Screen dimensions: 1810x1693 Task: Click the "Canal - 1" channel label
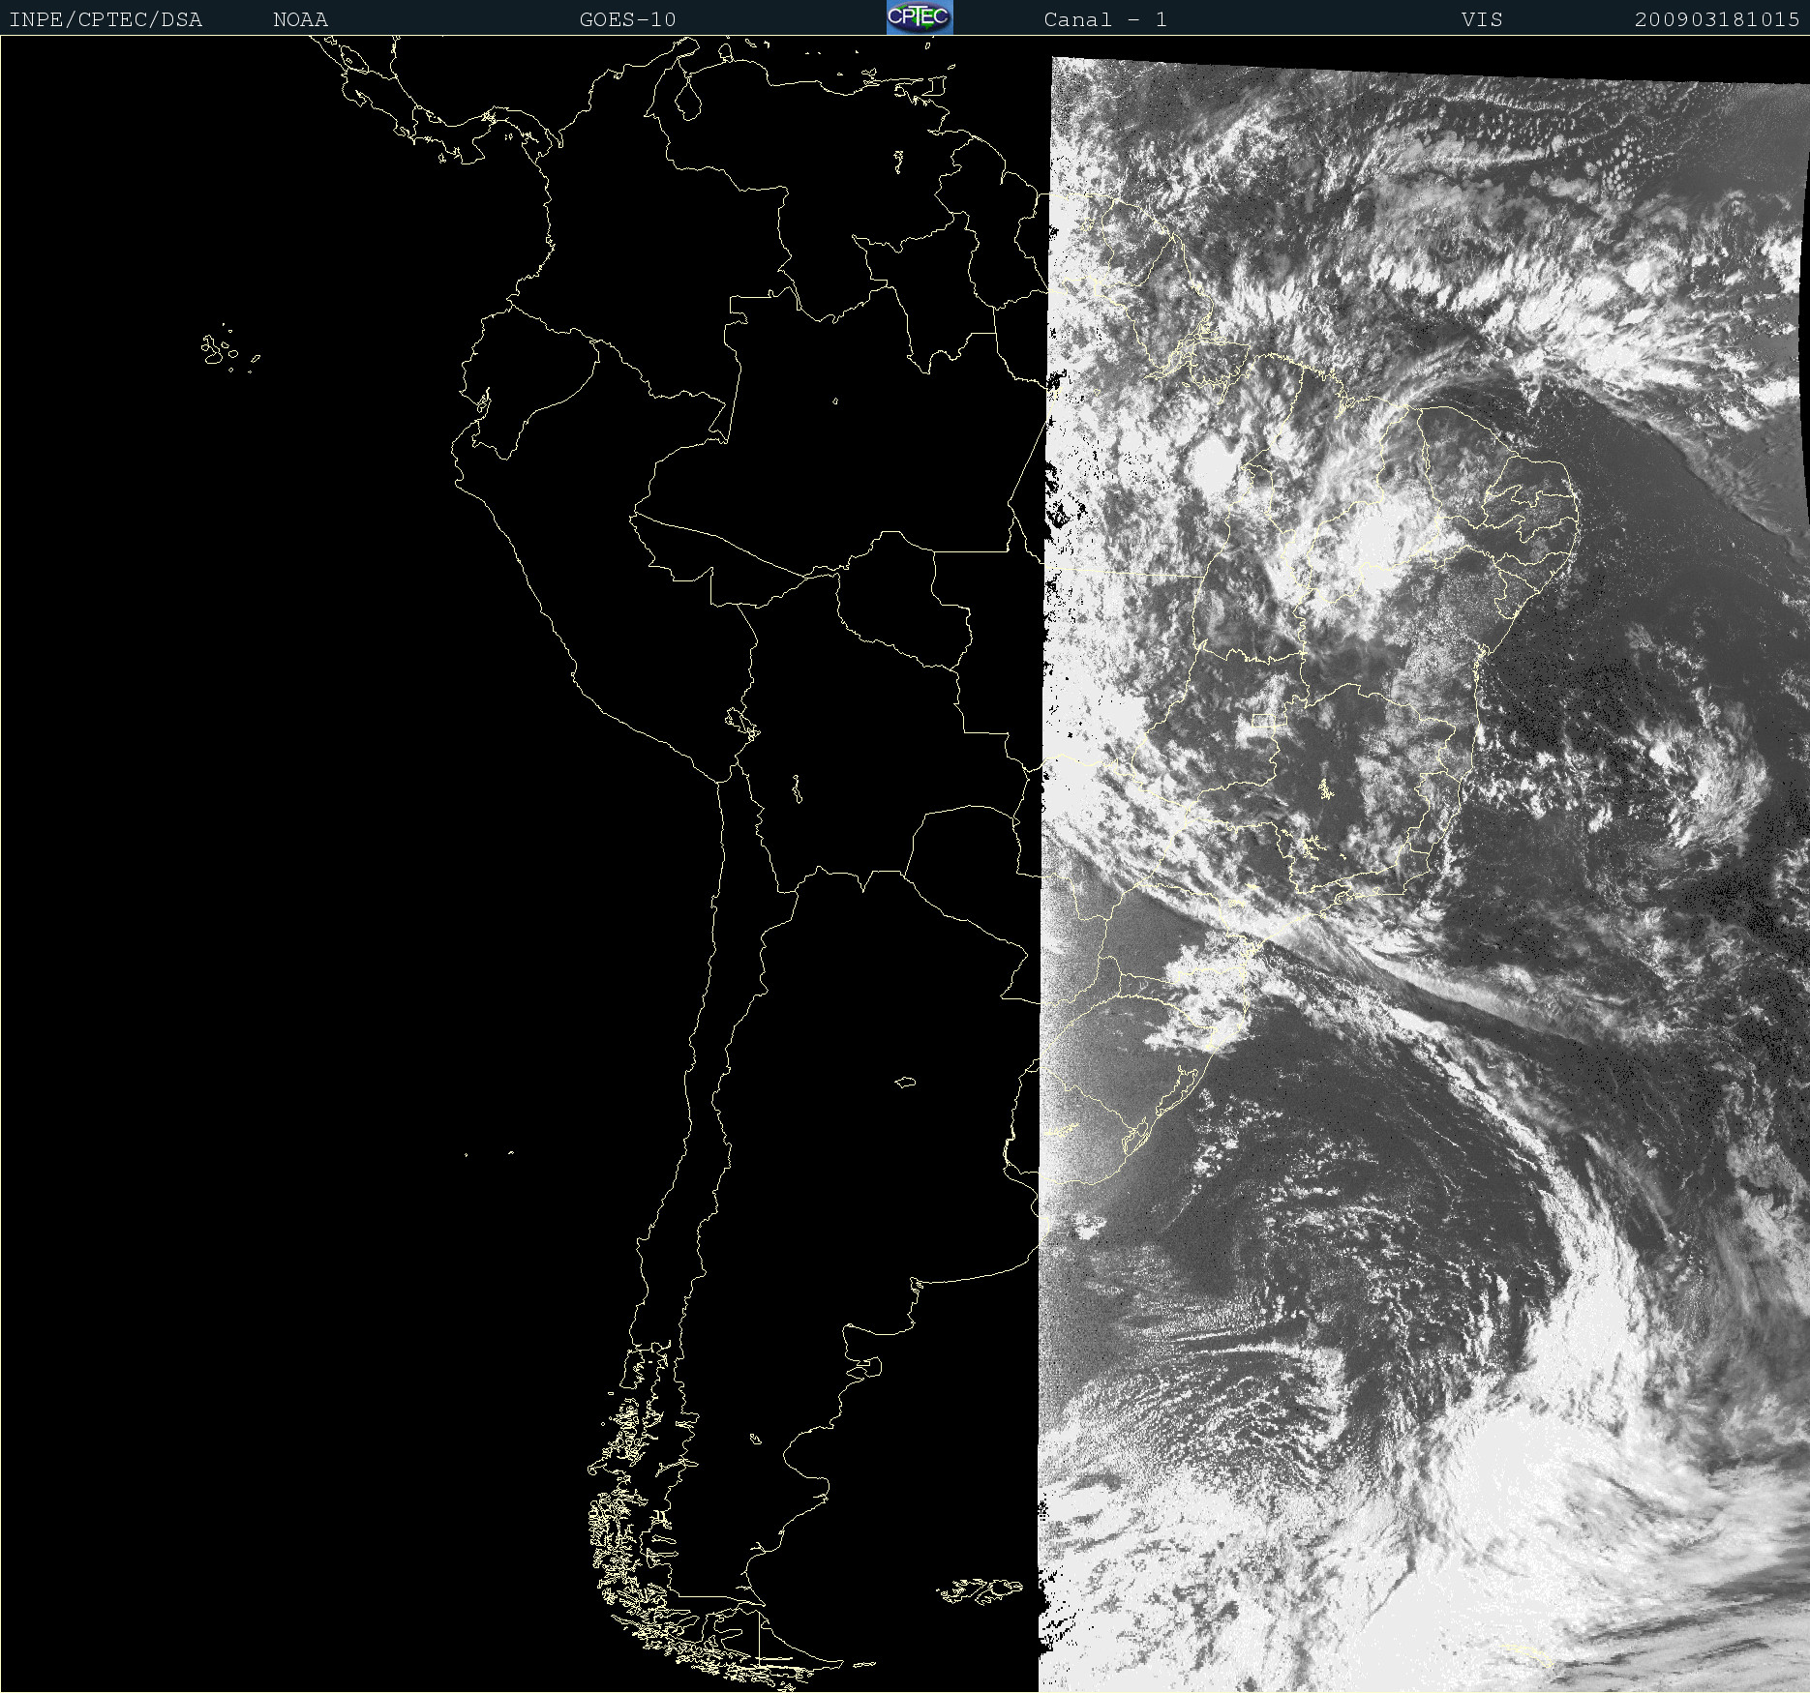(x=1105, y=19)
